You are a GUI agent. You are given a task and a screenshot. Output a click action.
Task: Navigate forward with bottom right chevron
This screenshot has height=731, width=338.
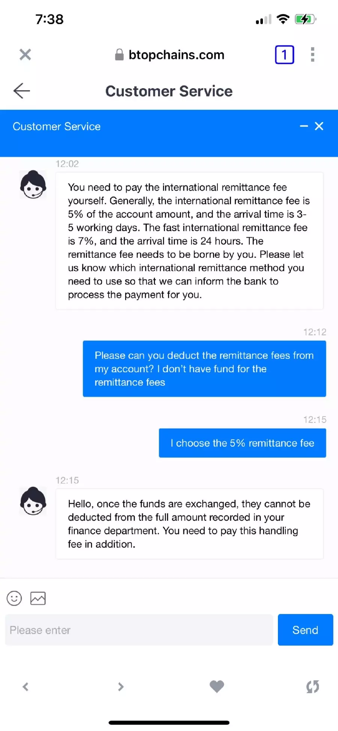coord(121,687)
